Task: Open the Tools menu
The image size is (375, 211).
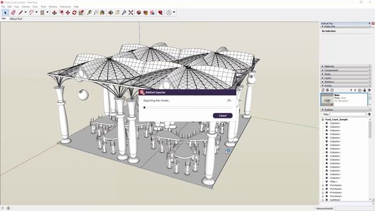Action: point(43,6)
